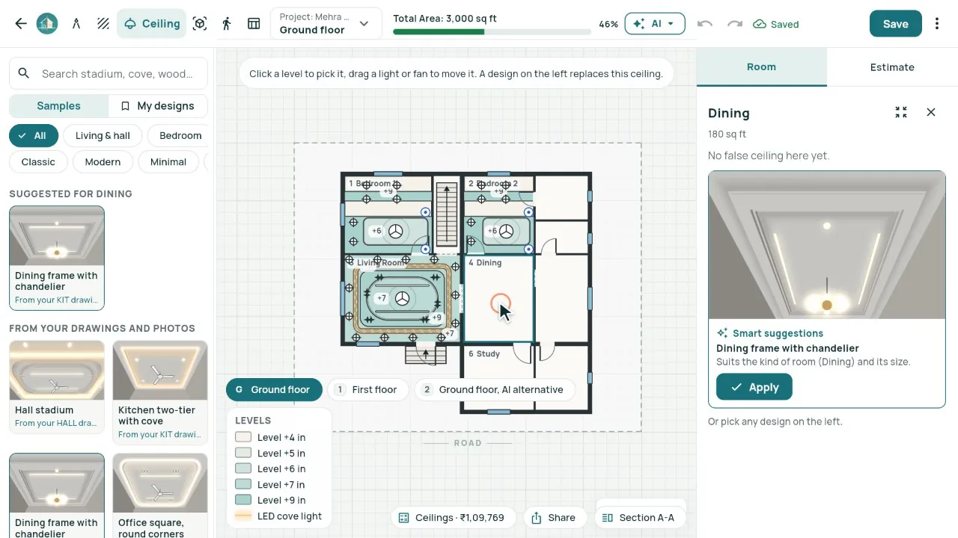Focus the ceiling design search field
Viewport: 958px width, 538px height.
point(109,73)
